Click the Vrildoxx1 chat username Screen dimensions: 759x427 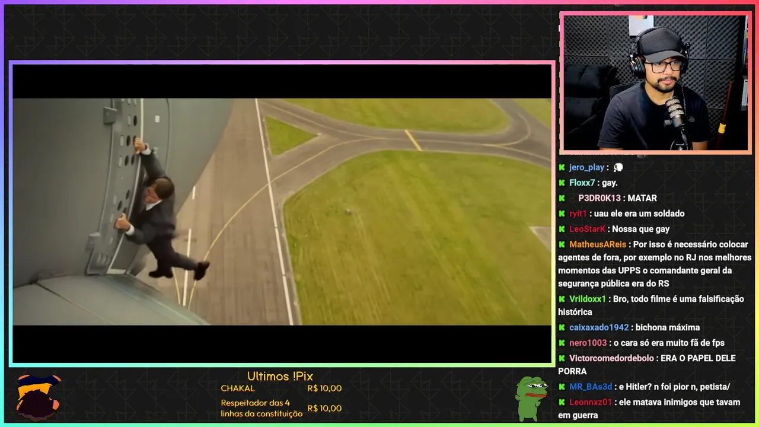[x=587, y=299]
